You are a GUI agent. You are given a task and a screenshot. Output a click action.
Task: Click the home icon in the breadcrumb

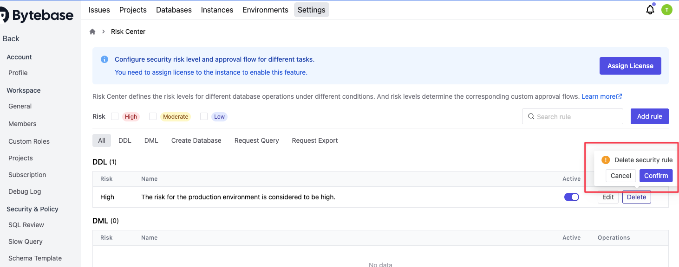92,31
